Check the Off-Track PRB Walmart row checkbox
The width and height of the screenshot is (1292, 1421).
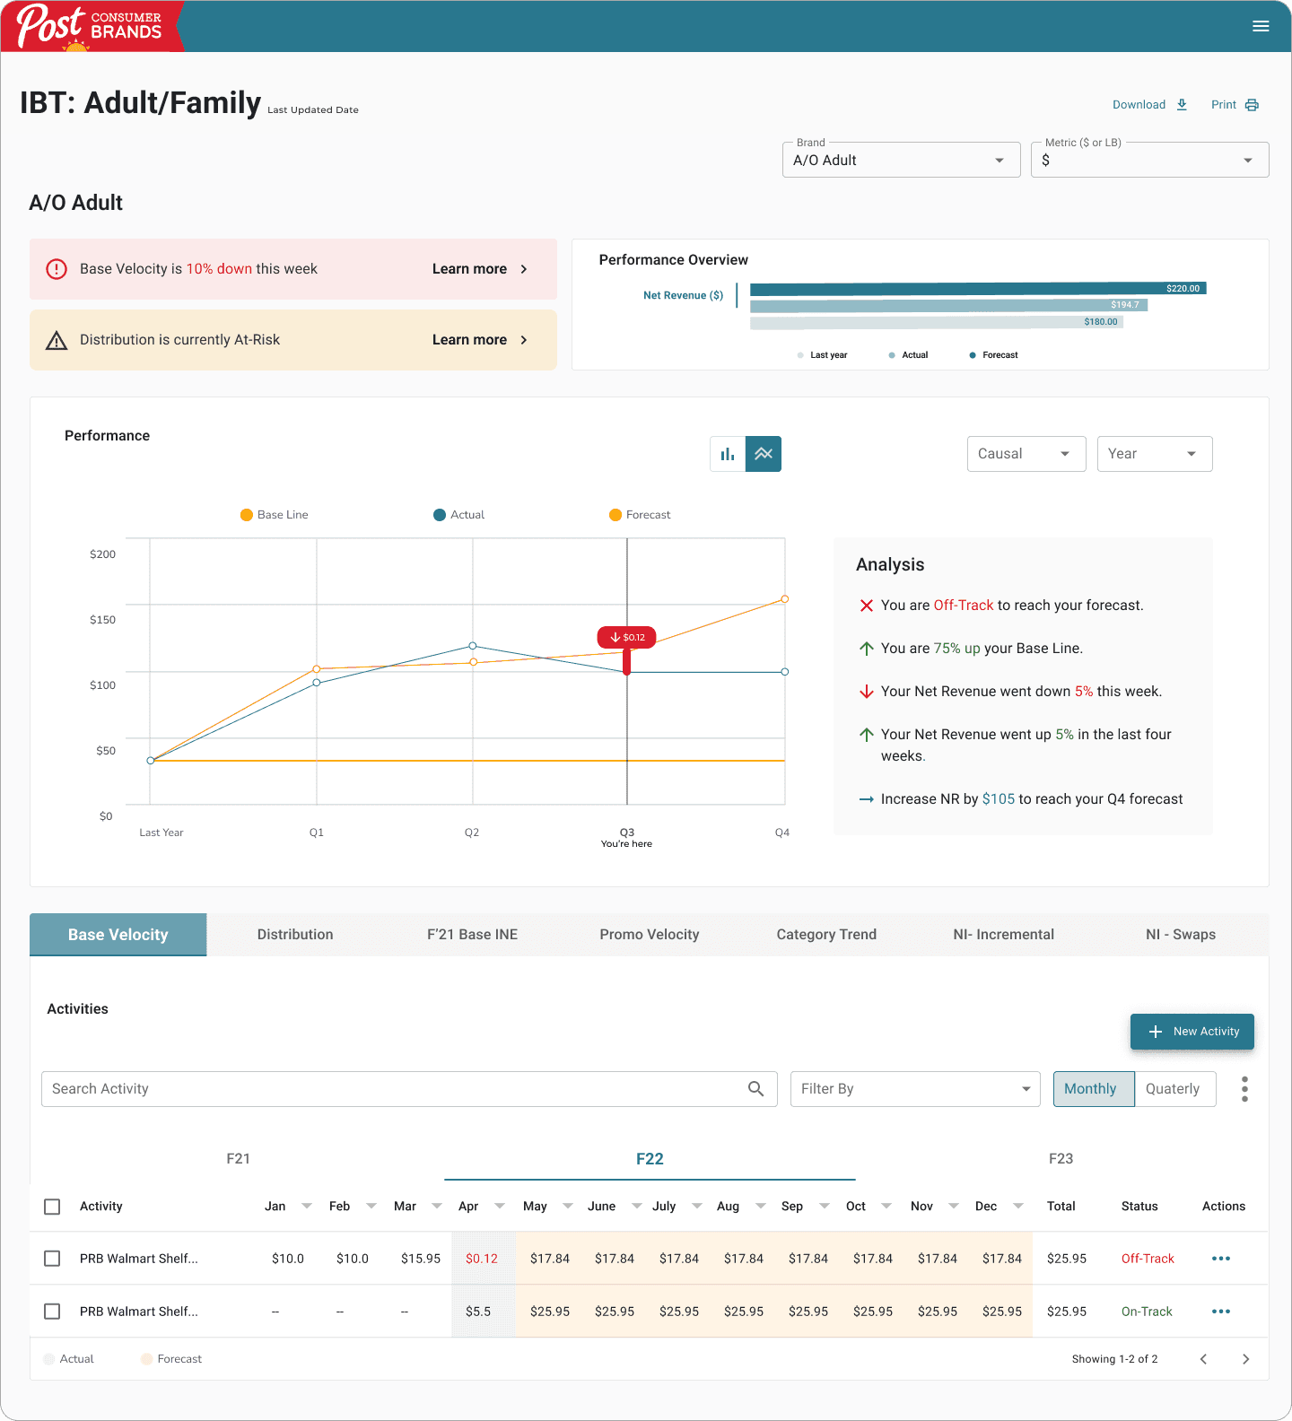52,1259
